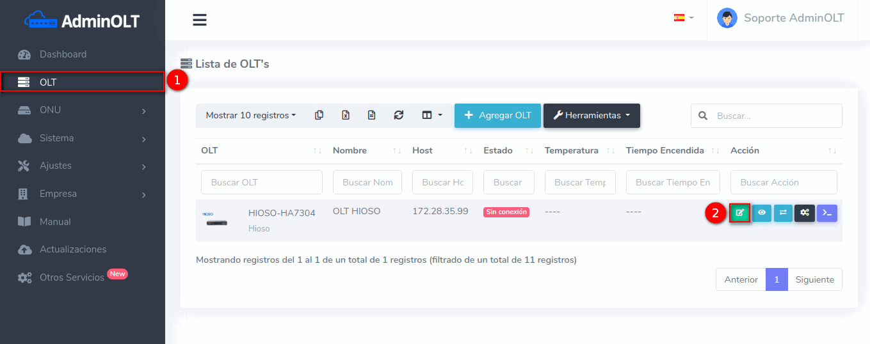Viewport: 870px width, 344px height.
Task: Click the eye icon to view OLT
Action: pyautogui.click(x=762, y=213)
